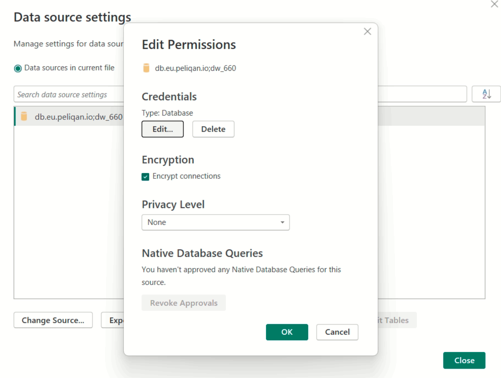
Task: Click database icon in data source list row
Action: coord(24,116)
